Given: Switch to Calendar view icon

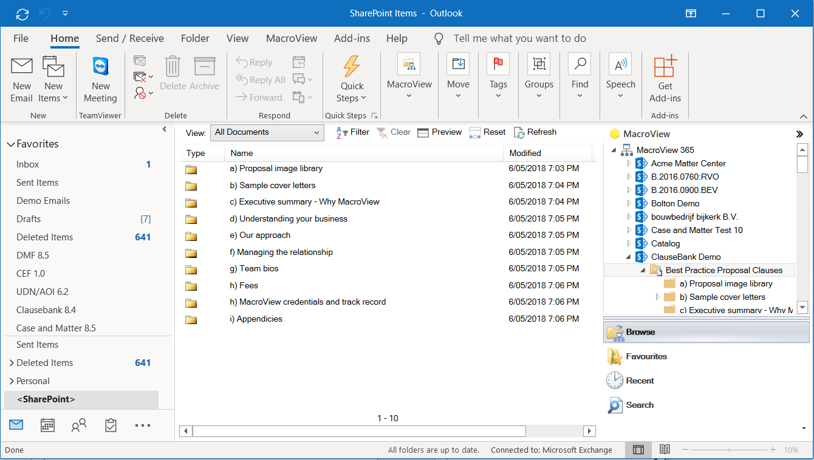Looking at the screenshot, I should (47, 425).
